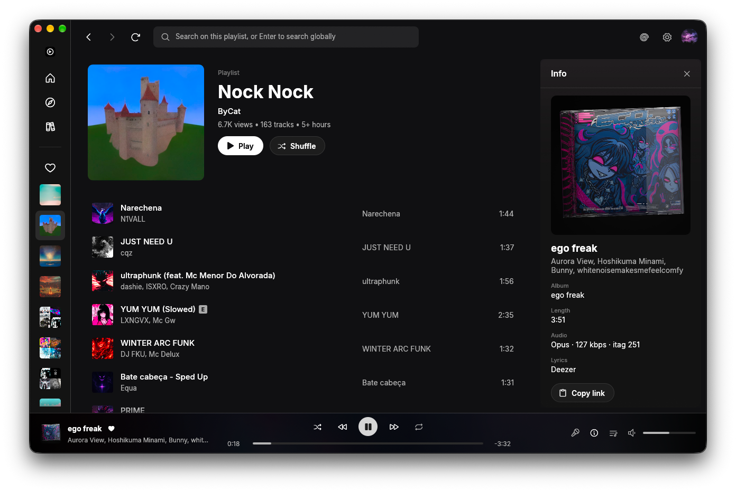The height and width of the screenshot is (492, 736).
Task: Open the ego freak cover in player bar
Action: 51,432
